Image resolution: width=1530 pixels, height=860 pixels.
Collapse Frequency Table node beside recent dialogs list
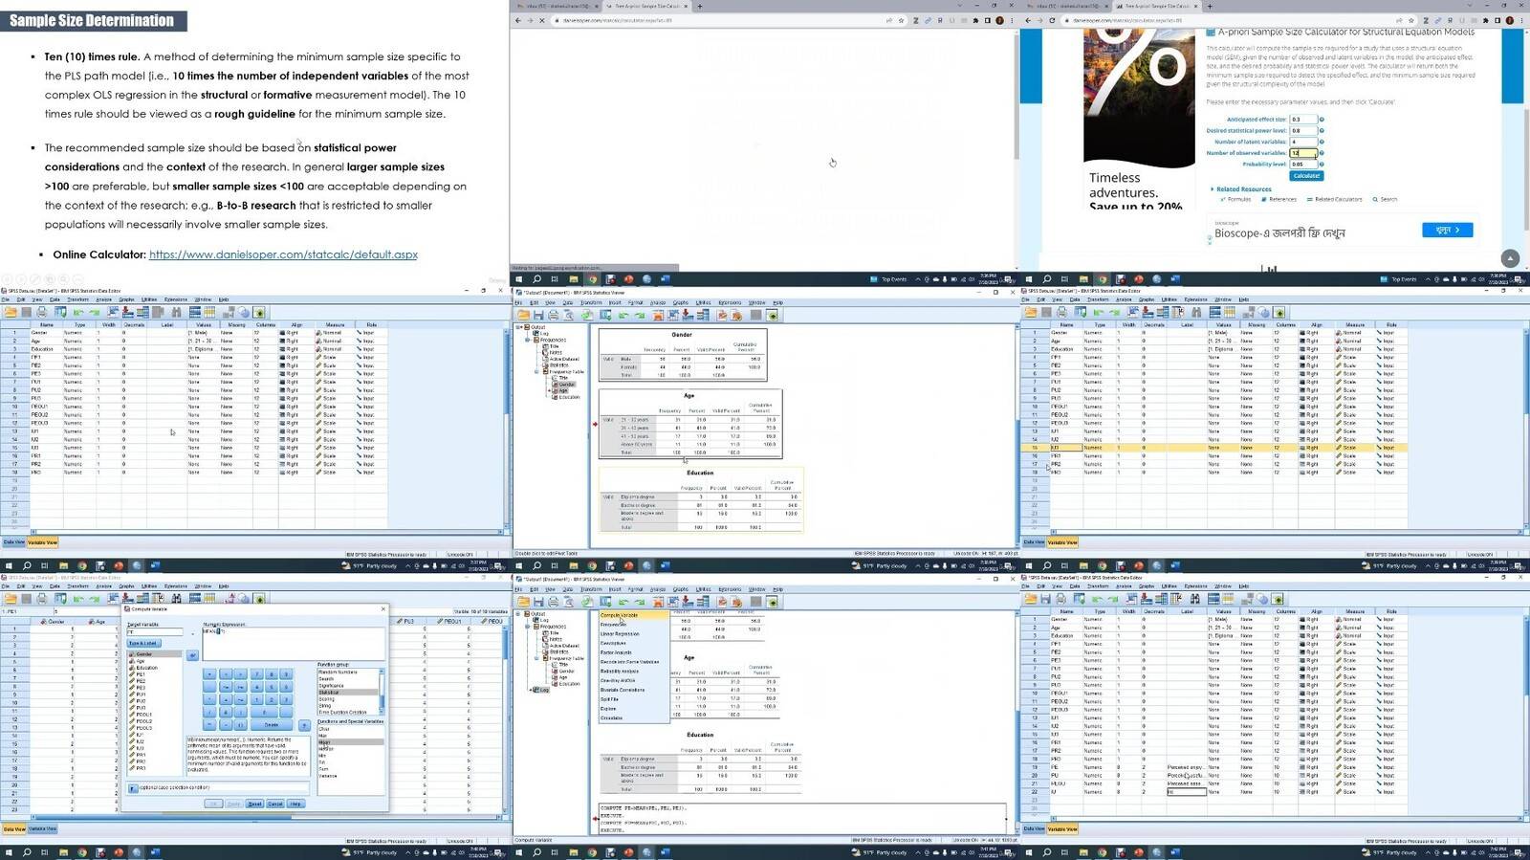click(x=536, y=658)
